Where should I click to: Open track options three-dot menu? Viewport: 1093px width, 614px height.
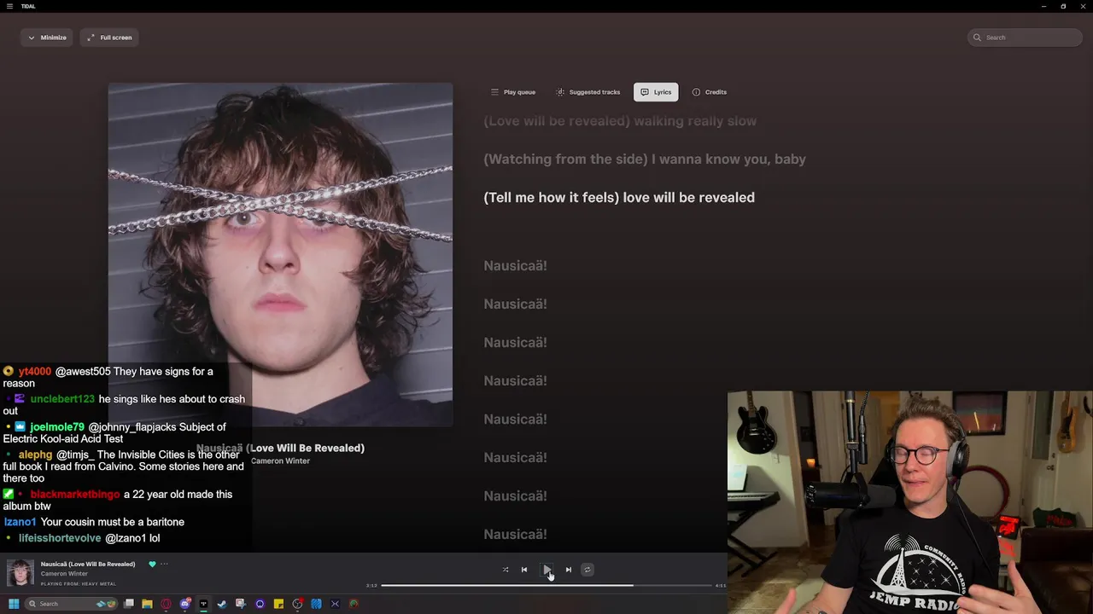pos(164,564)
